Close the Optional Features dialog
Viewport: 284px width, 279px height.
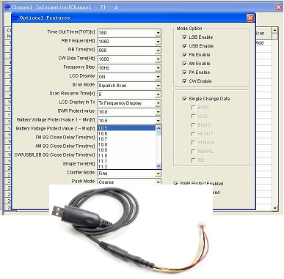pos(250,18)
